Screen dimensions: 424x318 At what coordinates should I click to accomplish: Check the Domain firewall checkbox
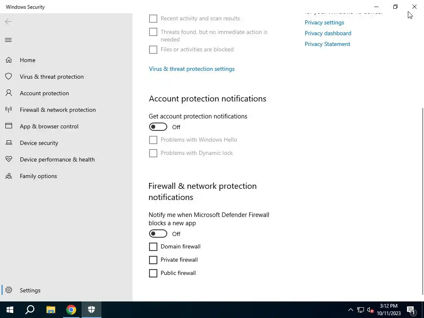[153, 247]
